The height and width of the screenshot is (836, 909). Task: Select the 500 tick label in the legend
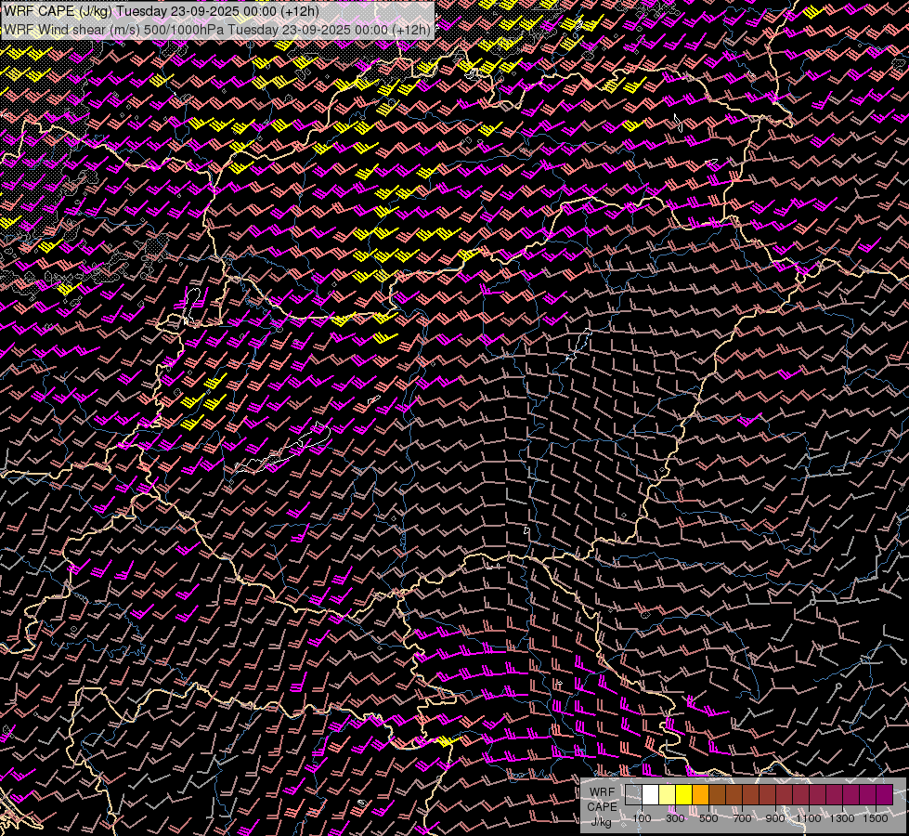708,818
